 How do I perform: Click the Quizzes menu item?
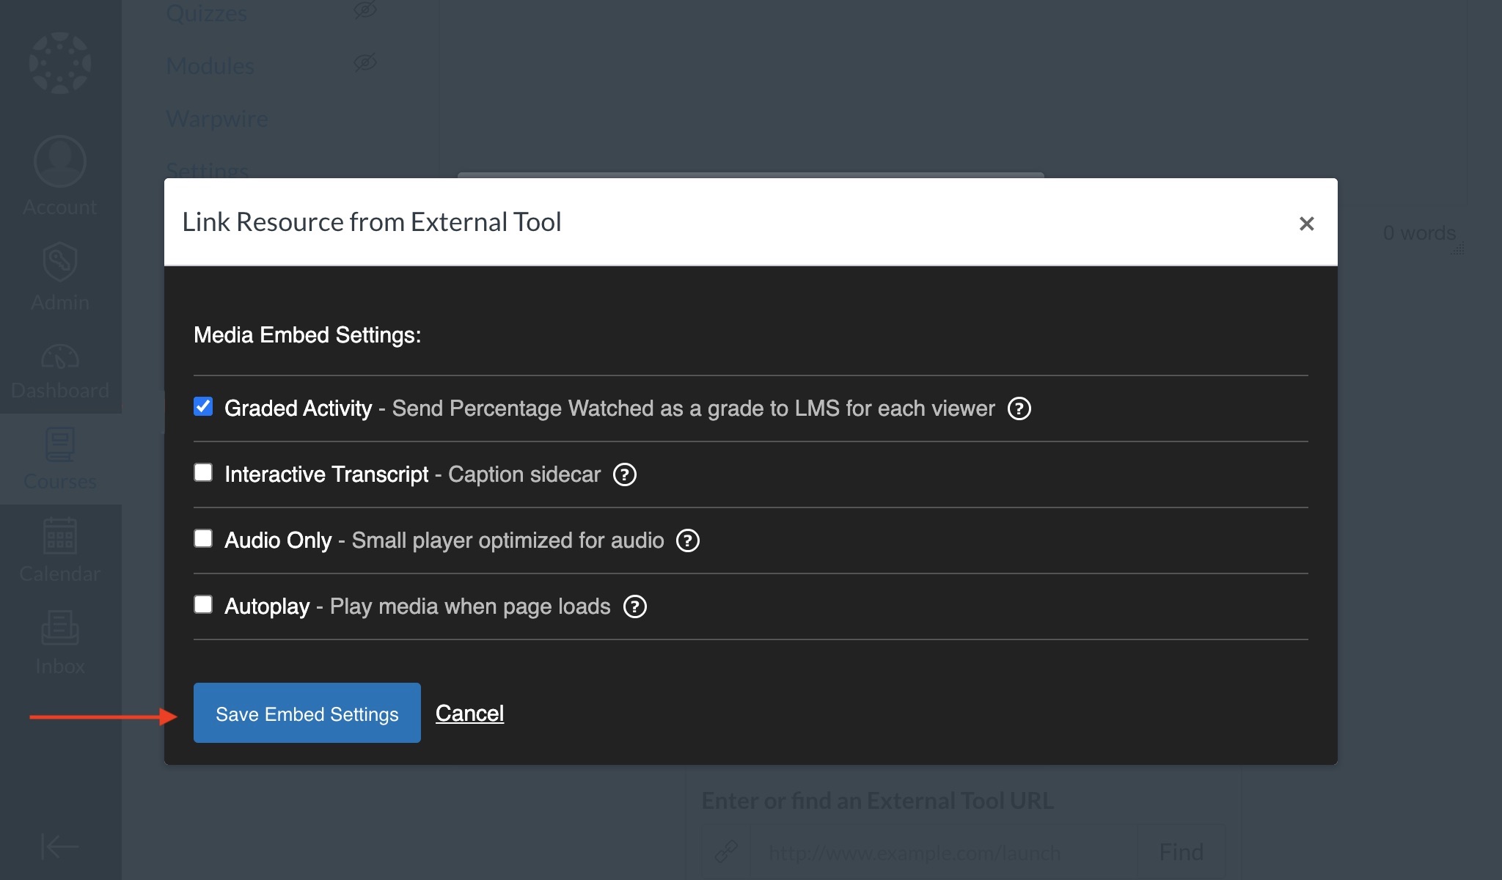point(205,12)
